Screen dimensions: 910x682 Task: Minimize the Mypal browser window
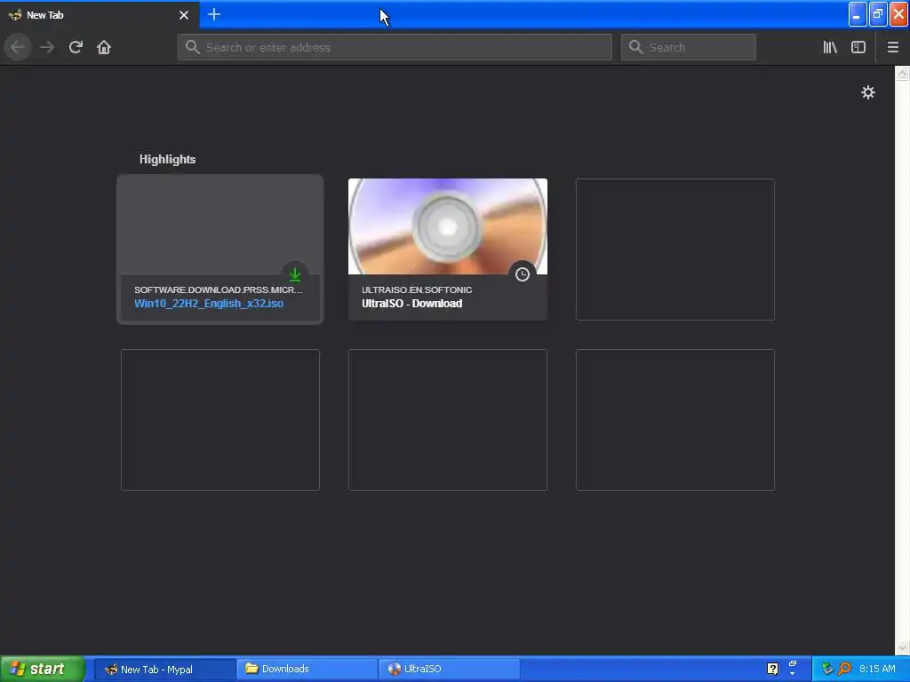[x=858, y=14]
